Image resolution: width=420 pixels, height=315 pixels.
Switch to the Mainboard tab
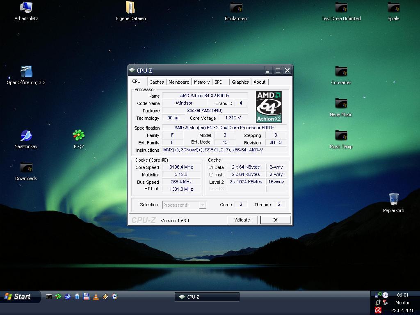coord(179,82)
